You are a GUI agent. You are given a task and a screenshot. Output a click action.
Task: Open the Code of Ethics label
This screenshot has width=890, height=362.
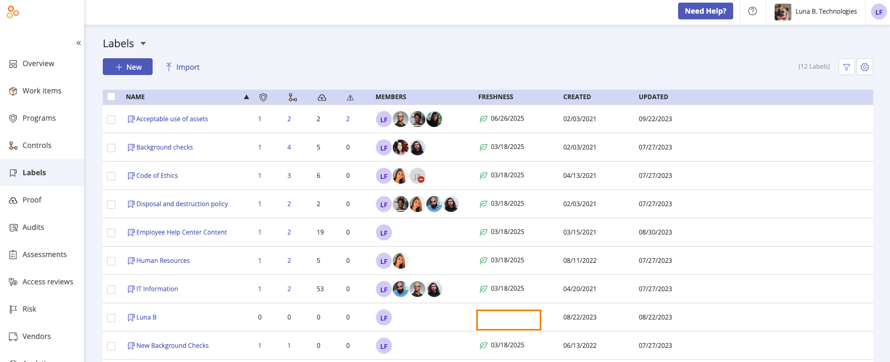click(x=157, y=176)
